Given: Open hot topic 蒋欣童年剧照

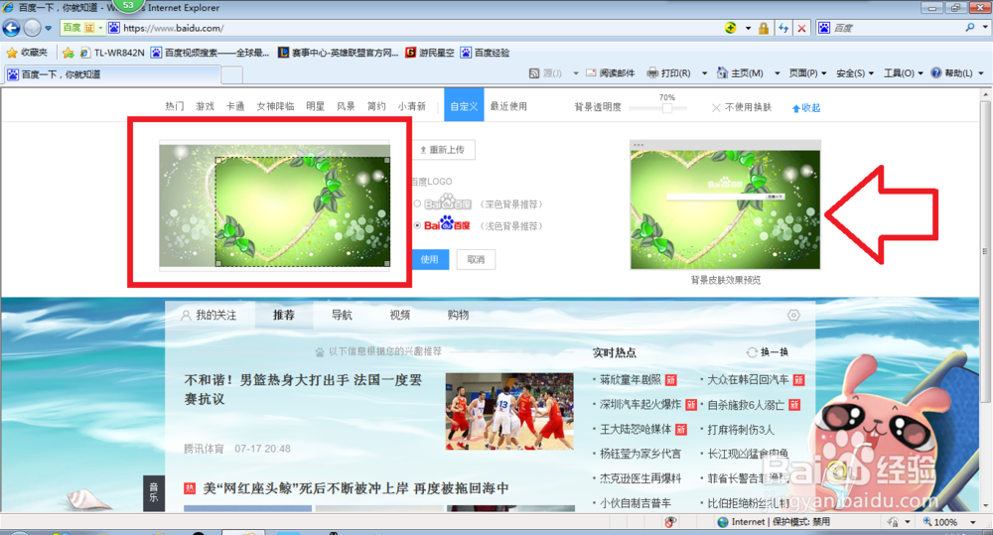Looking at the screenshot, I should (x=631, y=380).
